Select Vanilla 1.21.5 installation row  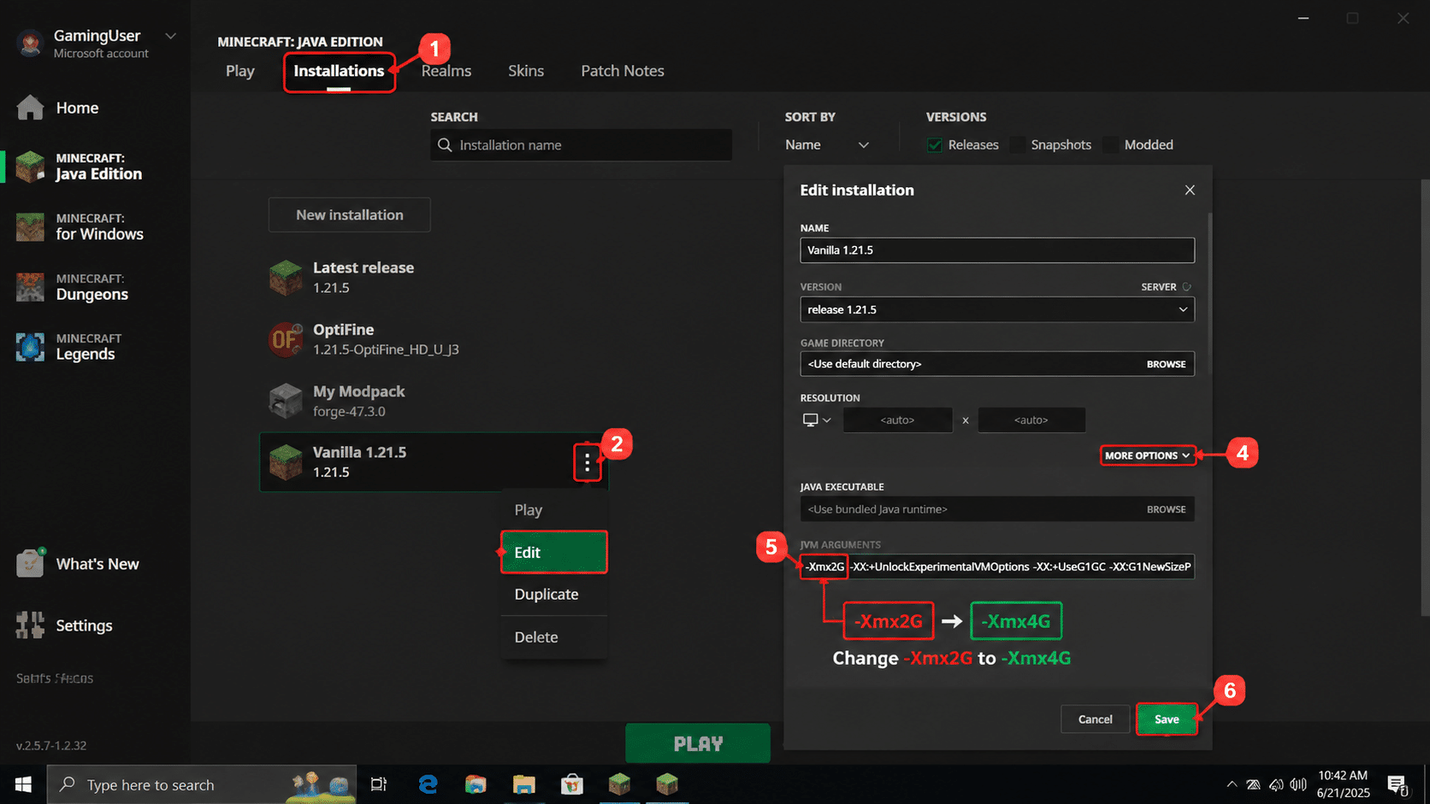coord(434,462)
